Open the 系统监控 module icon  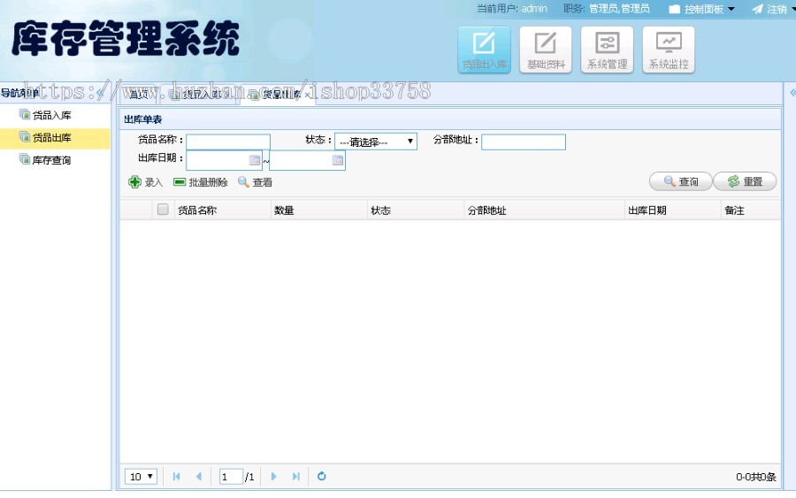[669, 50]
